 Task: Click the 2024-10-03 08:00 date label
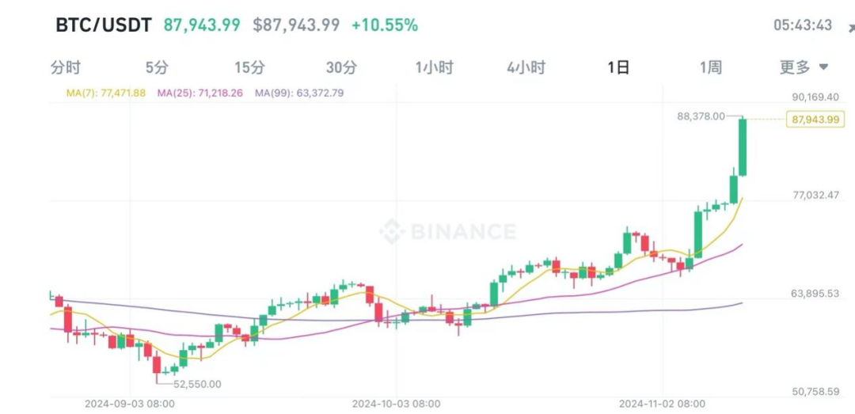[x=397, y=404]
